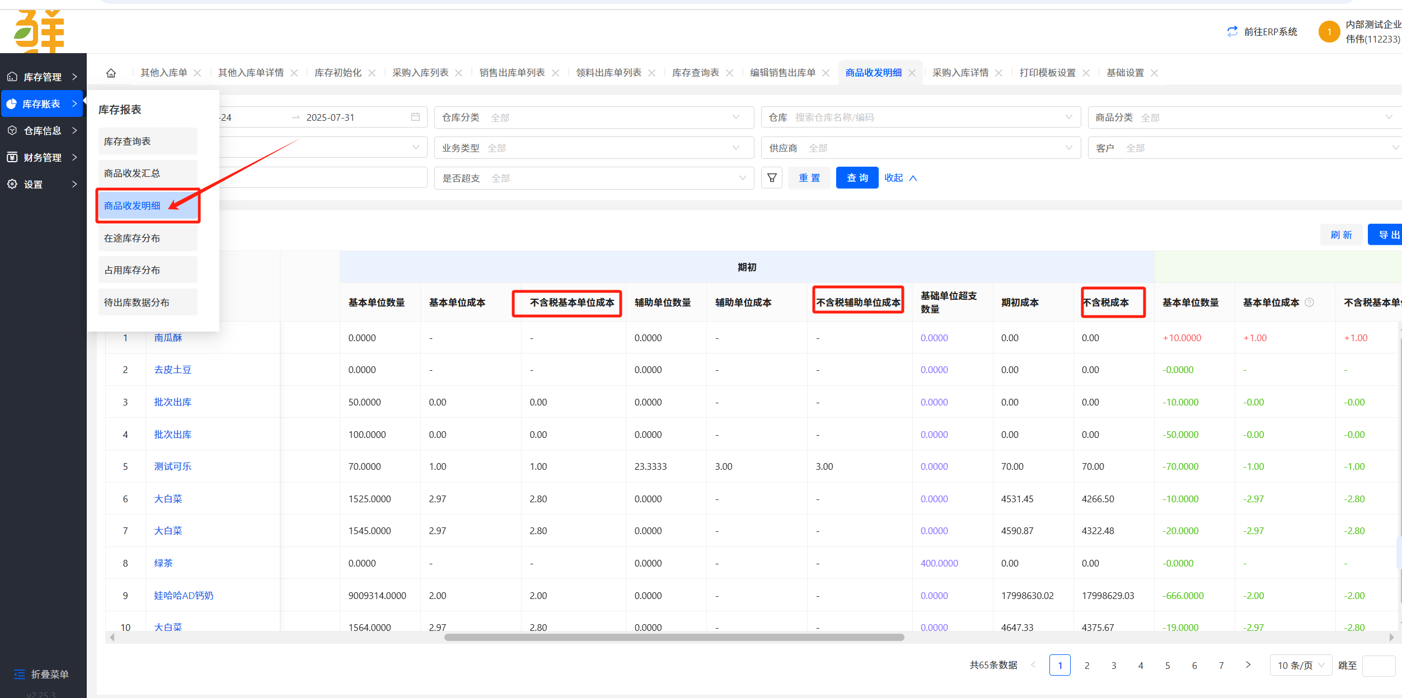Close the 采购入库详情 tab
This screenshot has width=1402, height=698.
coord(998,73)
